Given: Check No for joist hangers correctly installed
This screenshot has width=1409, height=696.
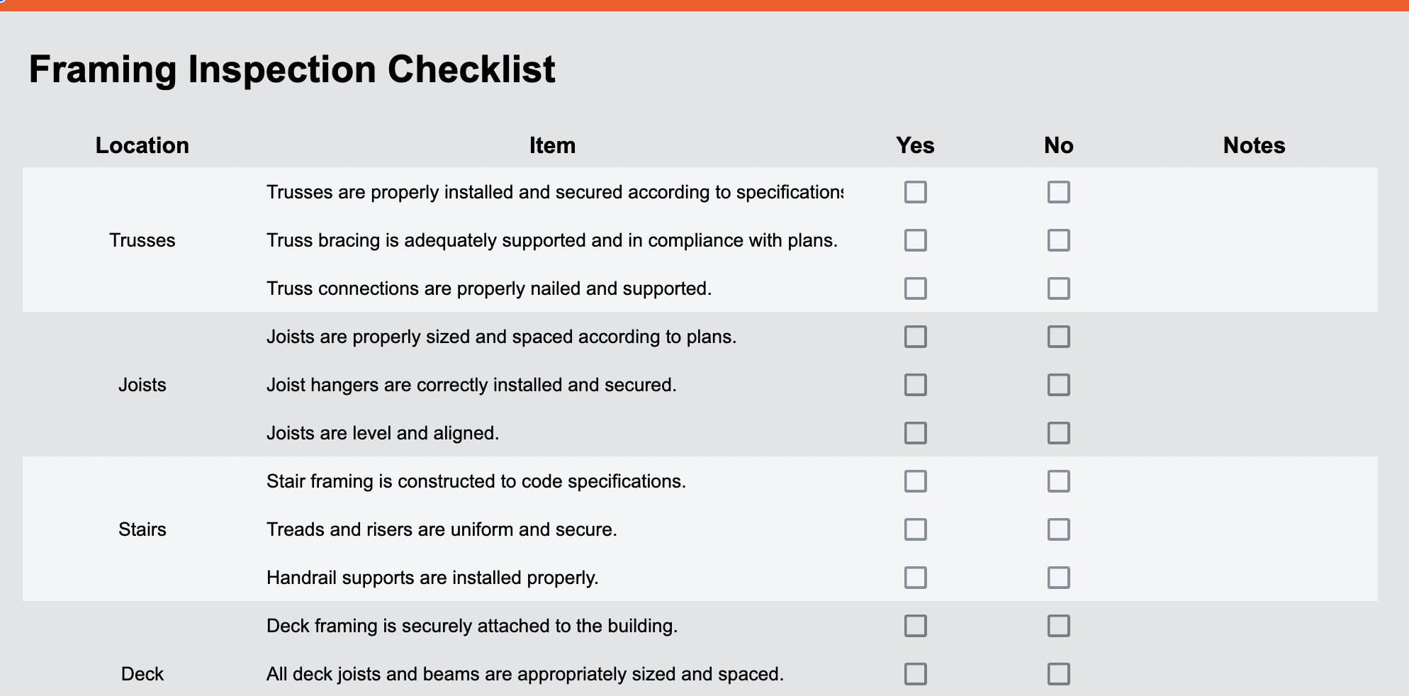Looking at the screenshot, I should [x=1058, y=385].
